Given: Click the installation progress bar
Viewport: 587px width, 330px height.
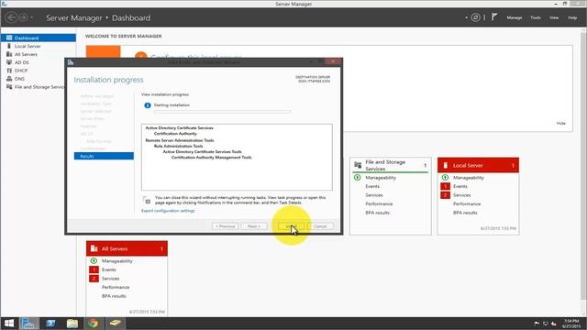Looking at the screenshot, I should tap(222, 112).
